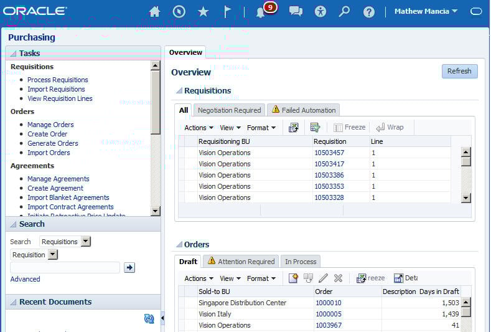Viewport: 491px width, 332px height.
Task: Export Requisitions table to Excel icon
Action: pos(293,128)
